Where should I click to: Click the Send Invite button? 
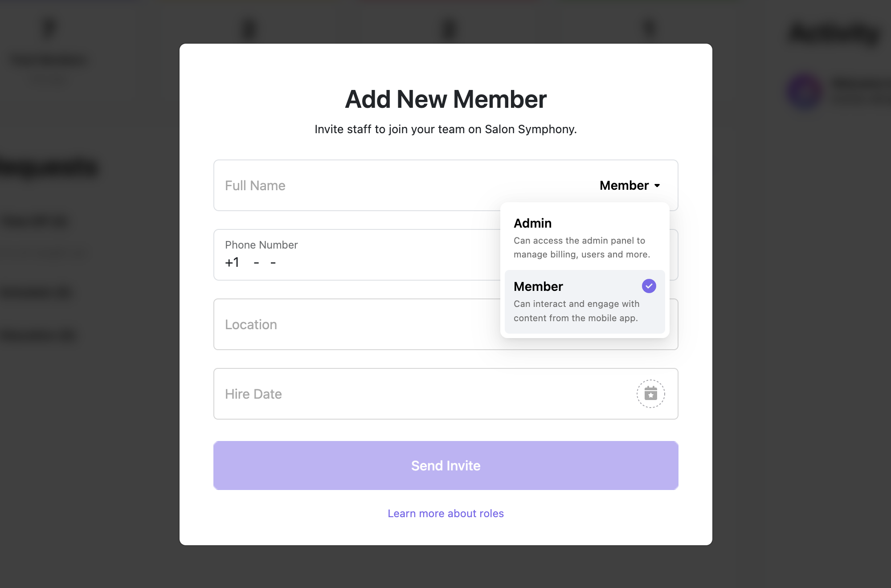pyautogui.click(x=446, y=465)
